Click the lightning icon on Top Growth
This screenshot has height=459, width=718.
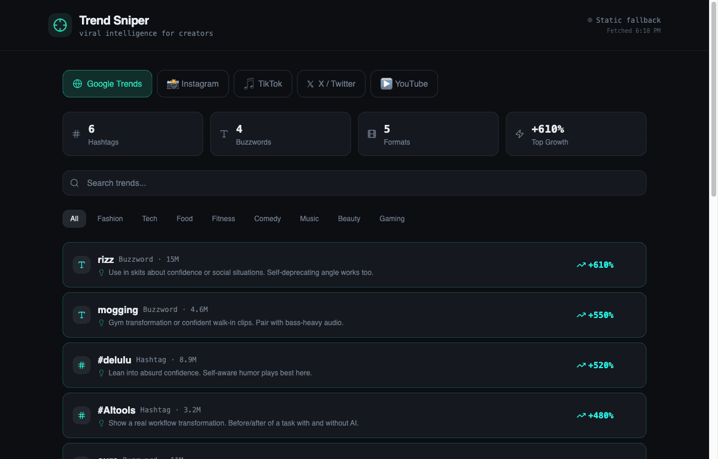point(519,134)
